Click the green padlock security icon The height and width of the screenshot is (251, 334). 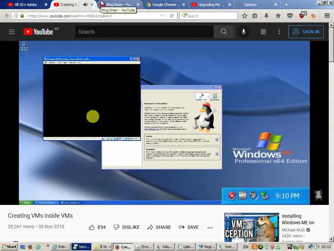click(x=22, y=16)
